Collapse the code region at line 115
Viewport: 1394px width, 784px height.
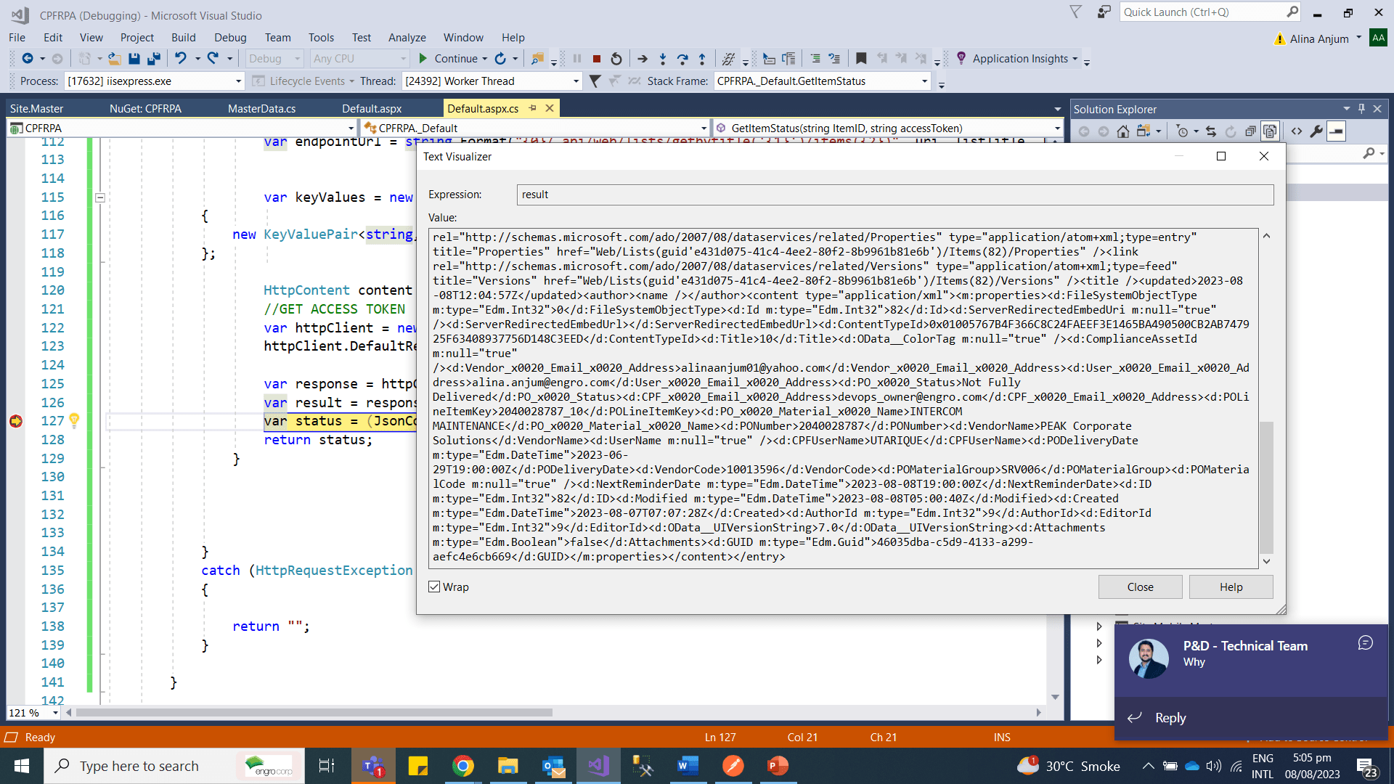pyautogui.click(x=100, y=197)
